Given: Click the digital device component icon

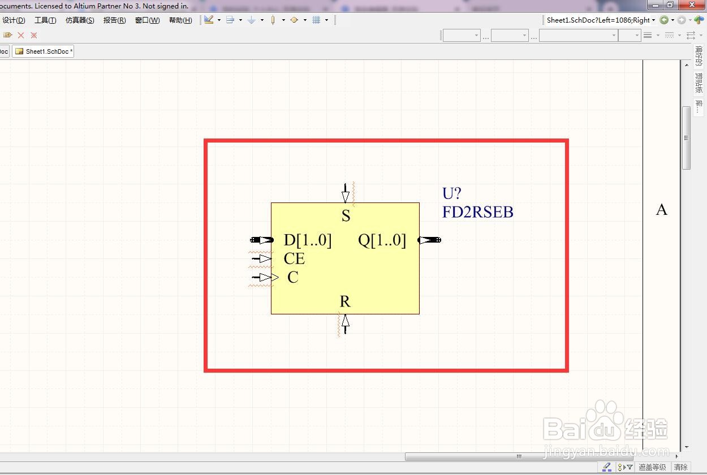Looking at the screenshot, I should click(273, 20).
